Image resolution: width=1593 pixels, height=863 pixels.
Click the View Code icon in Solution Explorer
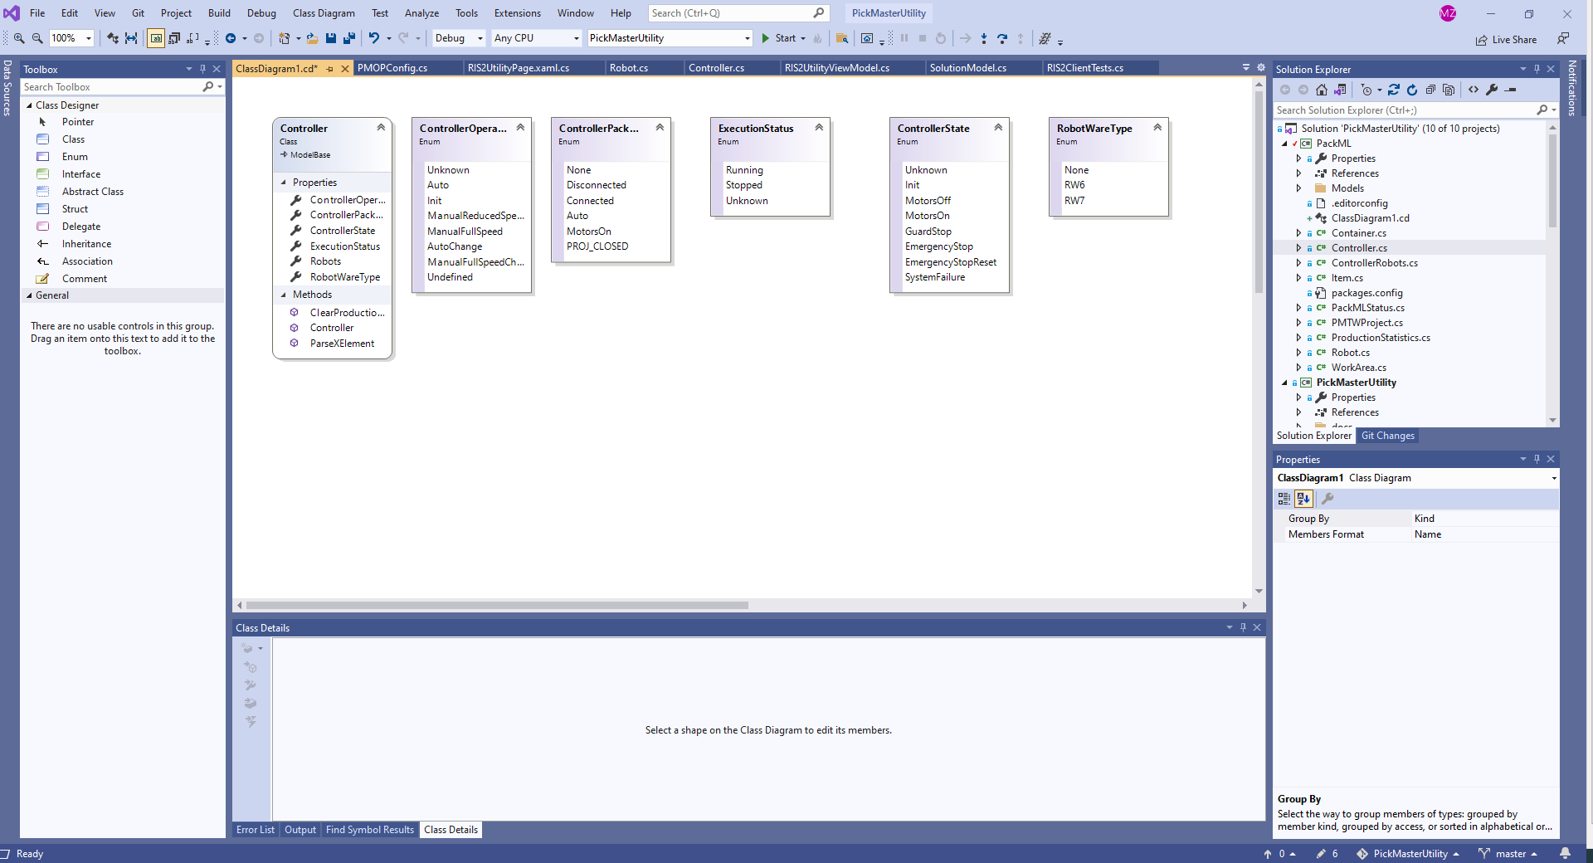click(1474, 90)
